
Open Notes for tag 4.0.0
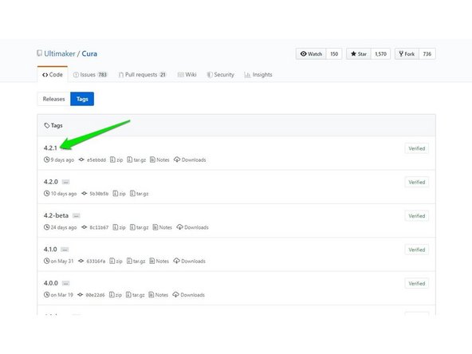click(x=159, y=295)
